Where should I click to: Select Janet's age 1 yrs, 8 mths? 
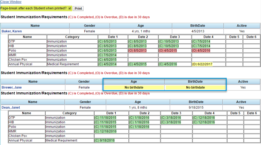(x=138, y=107)
